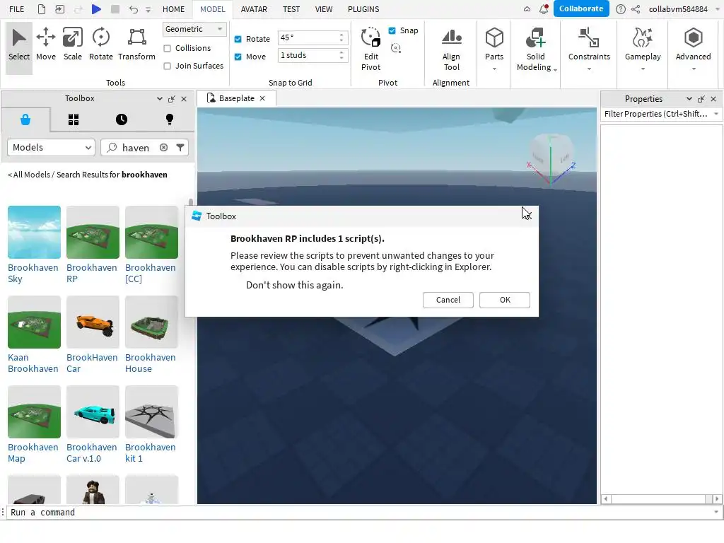
Task: Pick the Rotate tool
Action: click(x=100, y=44)
